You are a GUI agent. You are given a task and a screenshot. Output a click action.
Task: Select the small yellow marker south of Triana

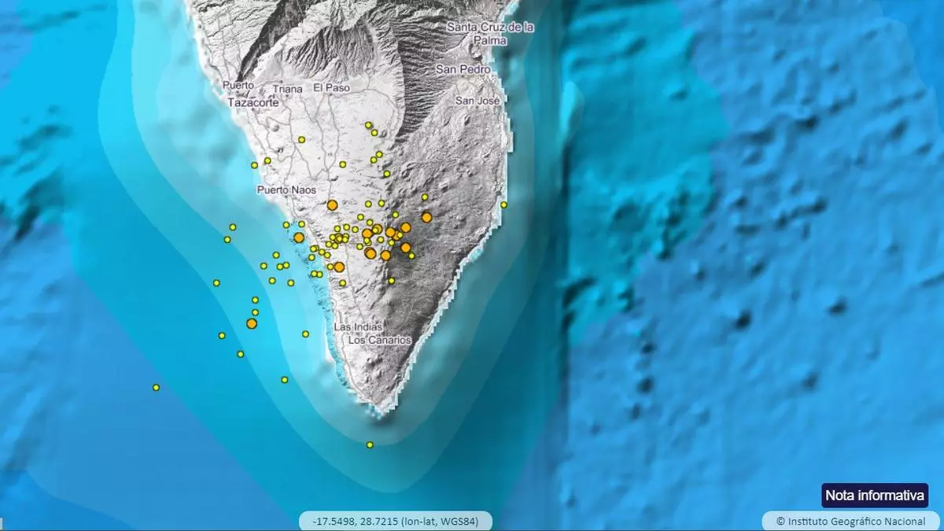click(301, 139)
